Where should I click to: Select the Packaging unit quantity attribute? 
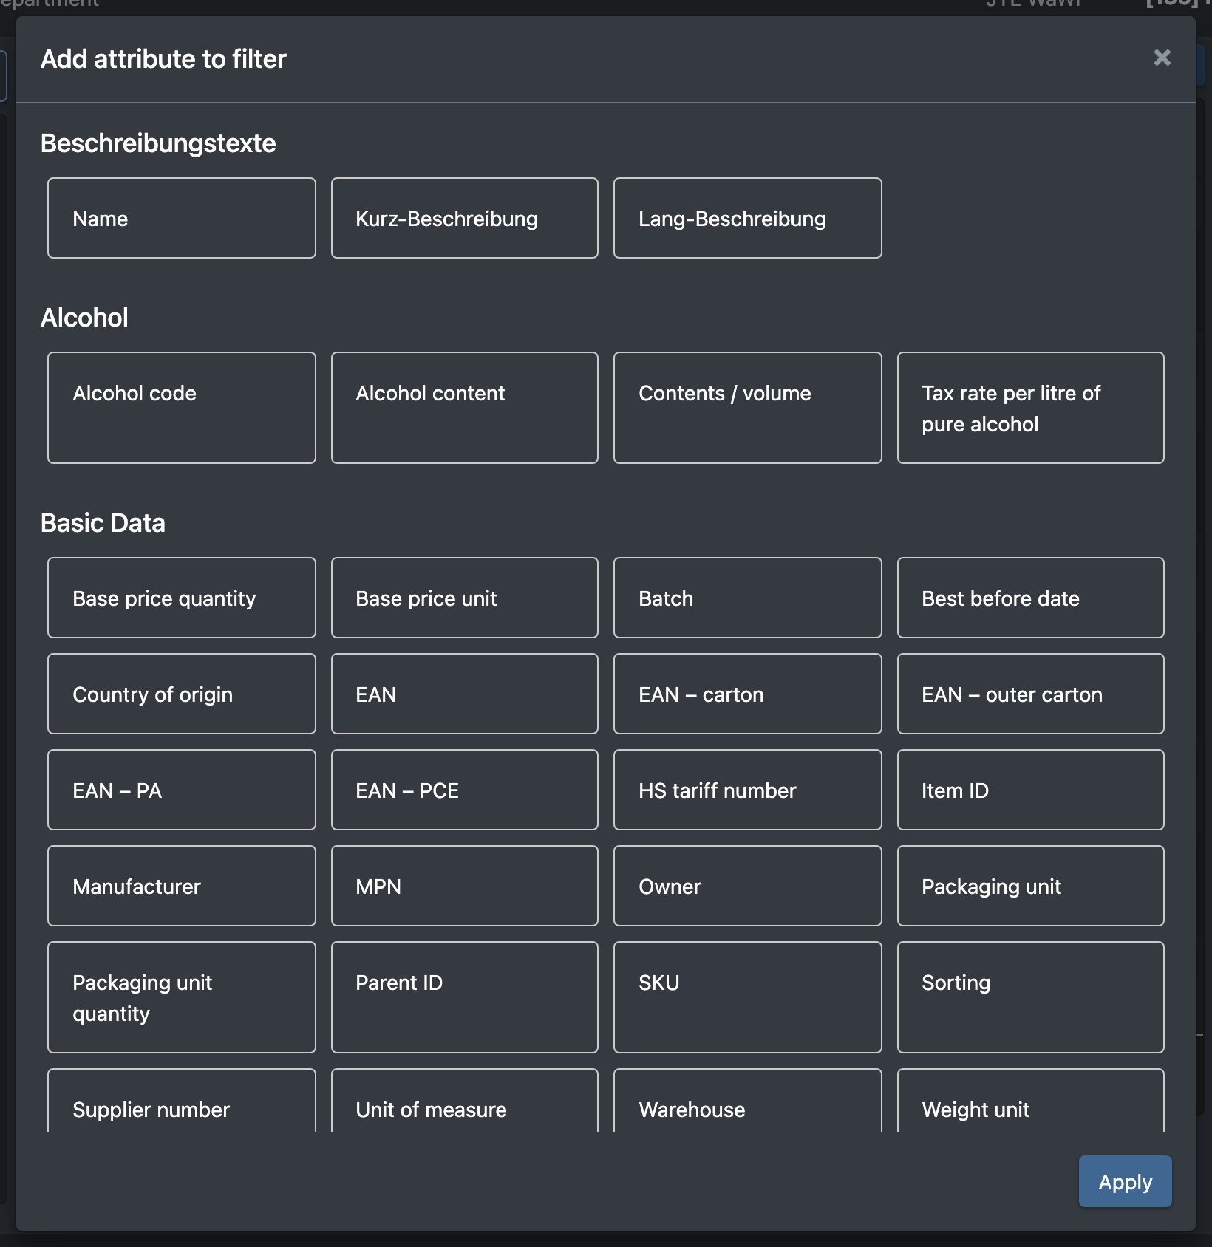182,997
